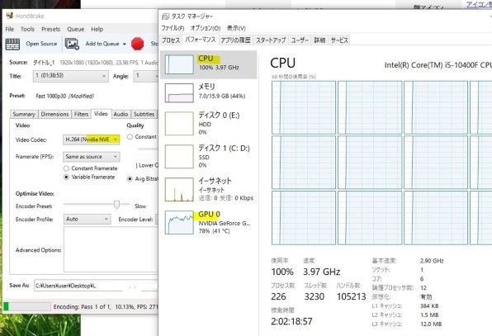
Task: Select ディスク 1 (C: D:) SSD entry
Action: pyautogui.click(x=208, y=157)
